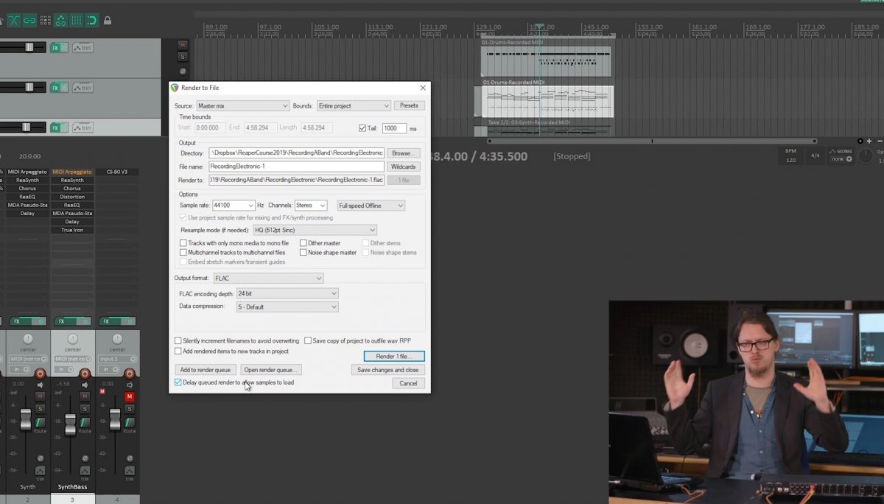Enable the item grouping link icon
This screenshot has width=884, height=504.
[29, 20]
